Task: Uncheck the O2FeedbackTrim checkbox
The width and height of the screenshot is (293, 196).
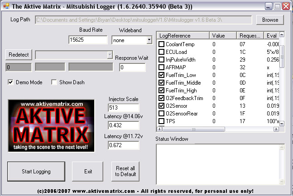Action: click(x=161, y=98)
